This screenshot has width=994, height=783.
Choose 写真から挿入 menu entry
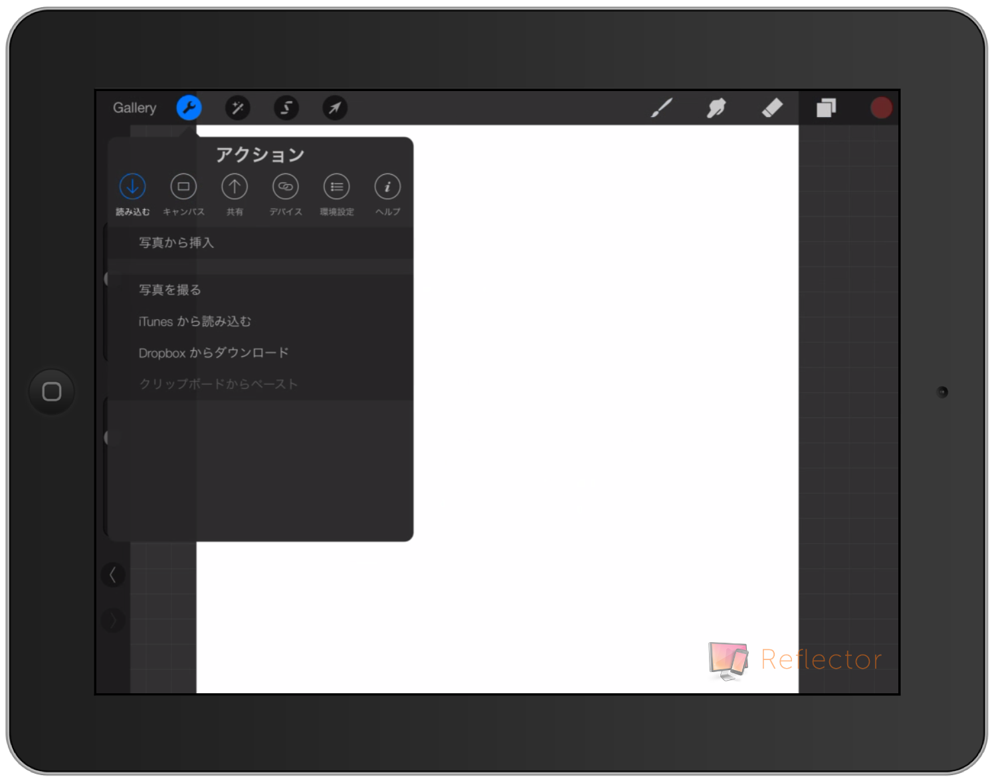(x=260, y=243)
